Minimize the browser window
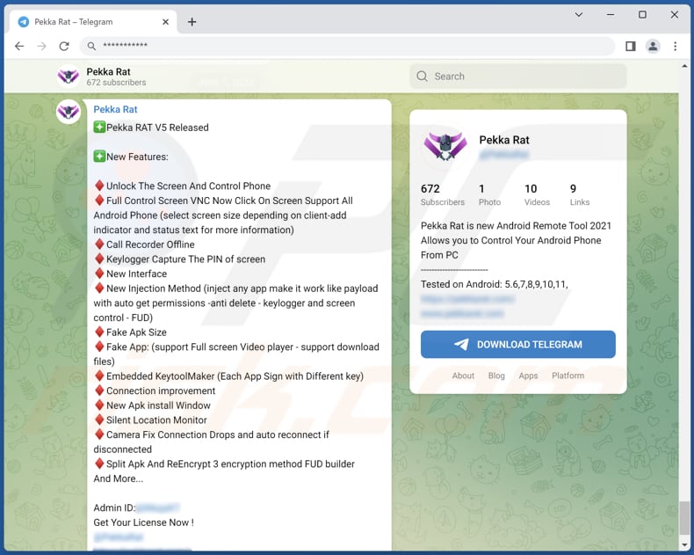The height and width of the screenshot is (555, 694). [x=611, y=15]
